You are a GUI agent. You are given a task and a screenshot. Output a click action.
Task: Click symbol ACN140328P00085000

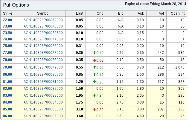click(x=43, y=109)
